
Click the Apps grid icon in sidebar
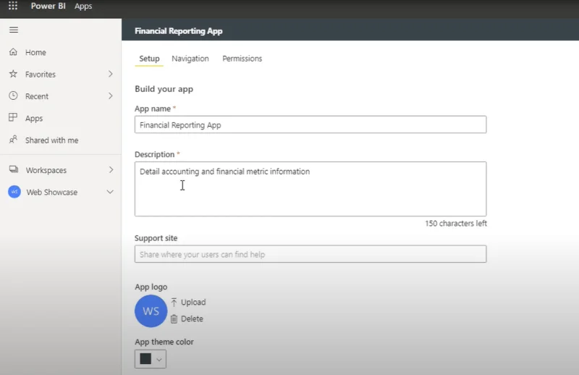[13, 117]
